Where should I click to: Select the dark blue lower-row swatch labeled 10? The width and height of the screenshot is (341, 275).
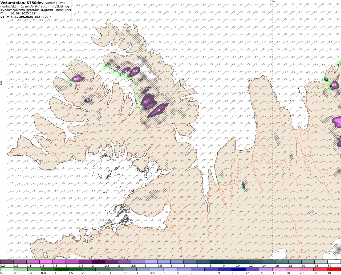(239, 269)
